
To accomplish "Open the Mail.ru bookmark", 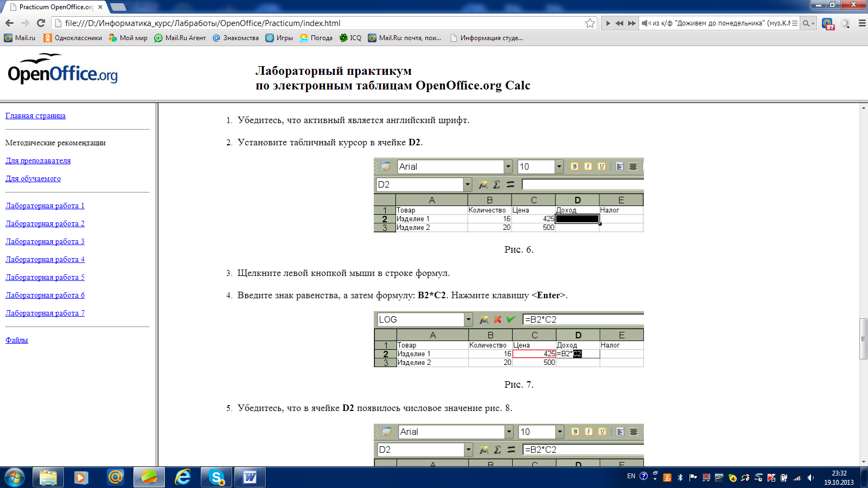I will click(x=20, y=38).
